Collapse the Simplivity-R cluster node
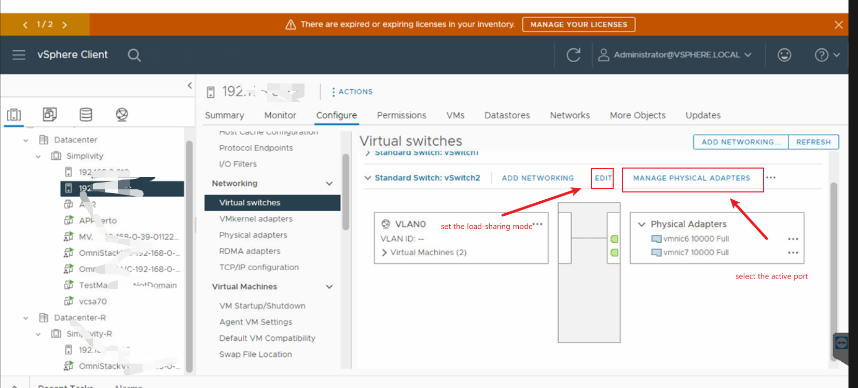 (38, 334)
